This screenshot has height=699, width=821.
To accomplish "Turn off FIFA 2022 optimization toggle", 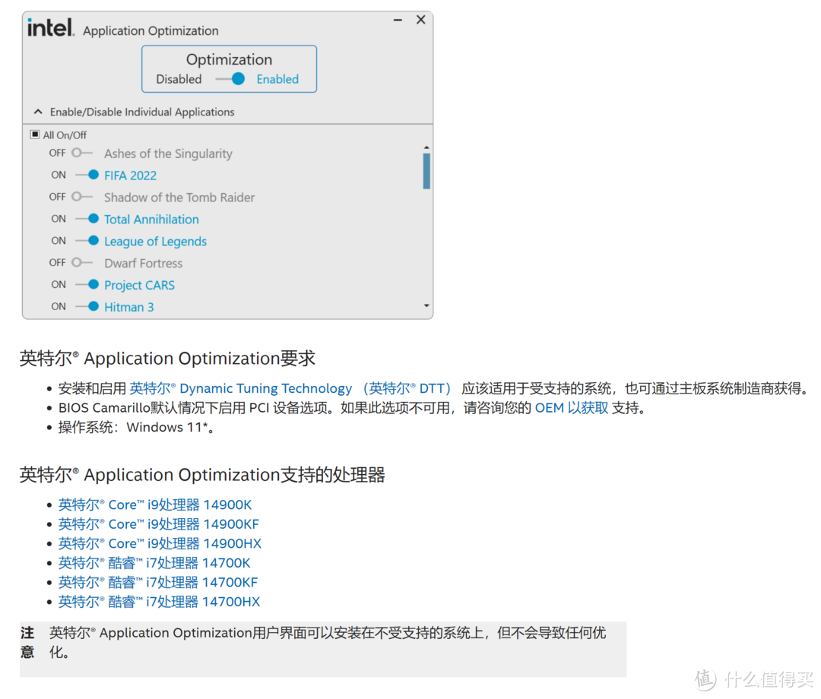I will click(x=87, y=175).
